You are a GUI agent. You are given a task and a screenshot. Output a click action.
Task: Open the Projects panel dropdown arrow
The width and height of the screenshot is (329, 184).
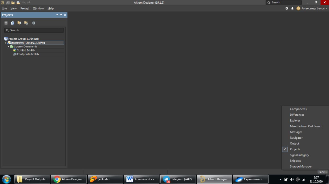tap(57, 15)
